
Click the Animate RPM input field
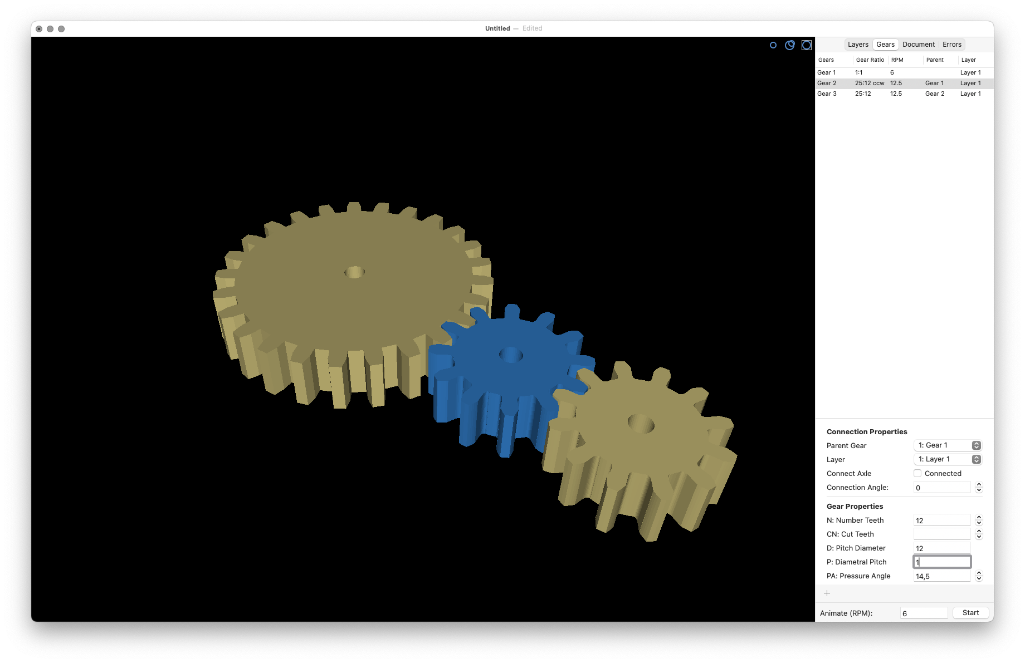(x=924, y=613)
